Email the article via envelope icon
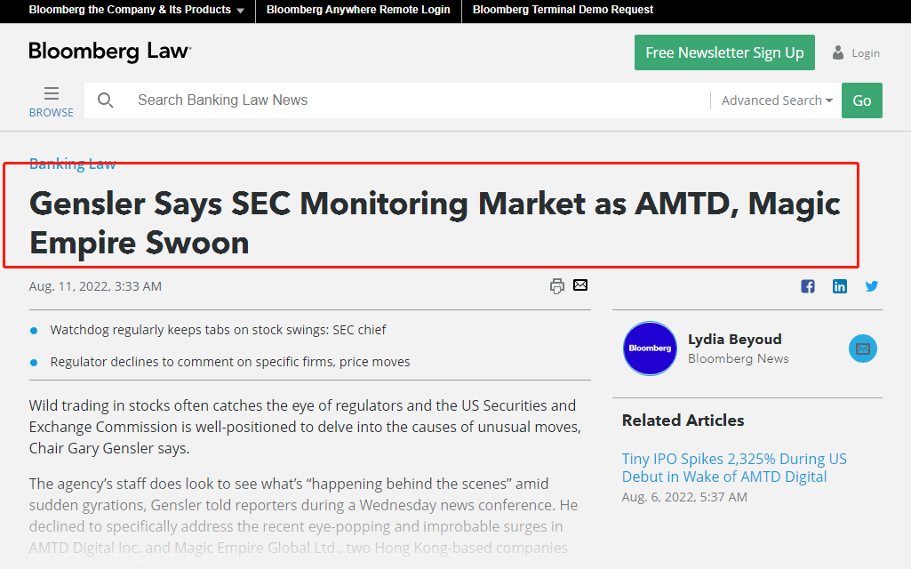Image resolution: width=911 pixels, height=569 pixels. (580, 284)
